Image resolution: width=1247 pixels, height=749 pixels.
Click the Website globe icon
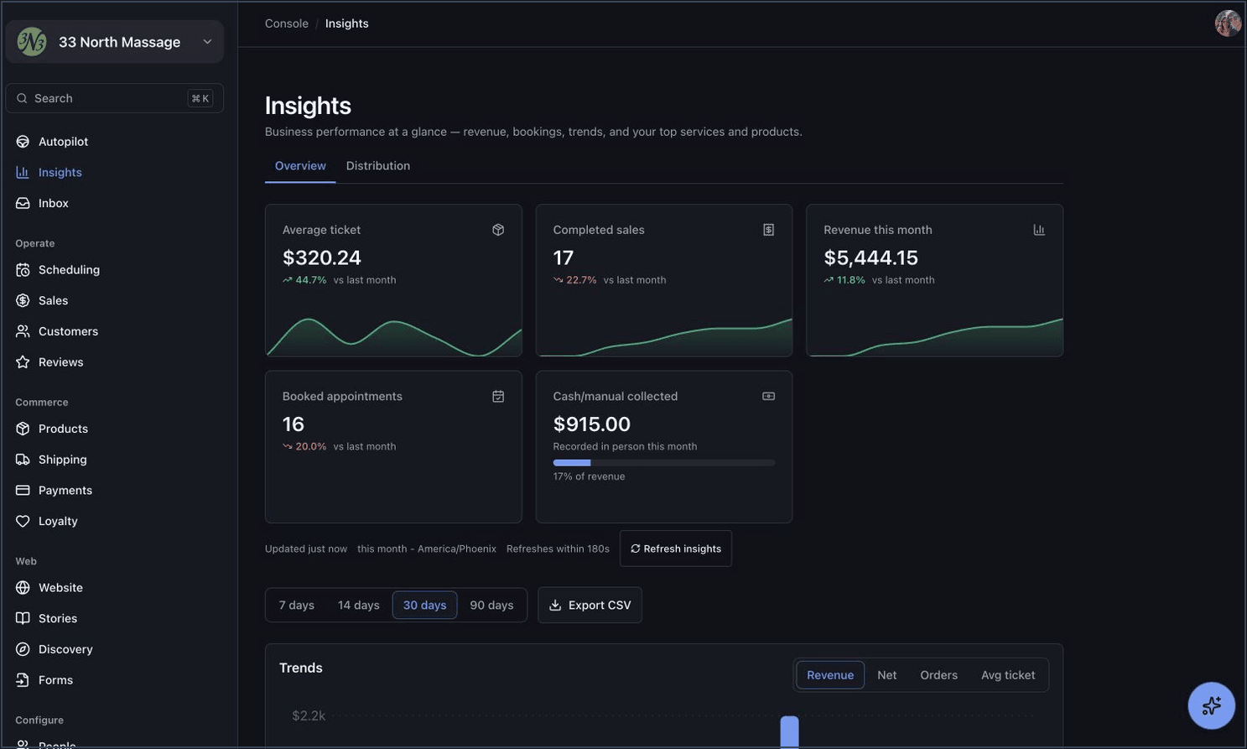(23, 588)
